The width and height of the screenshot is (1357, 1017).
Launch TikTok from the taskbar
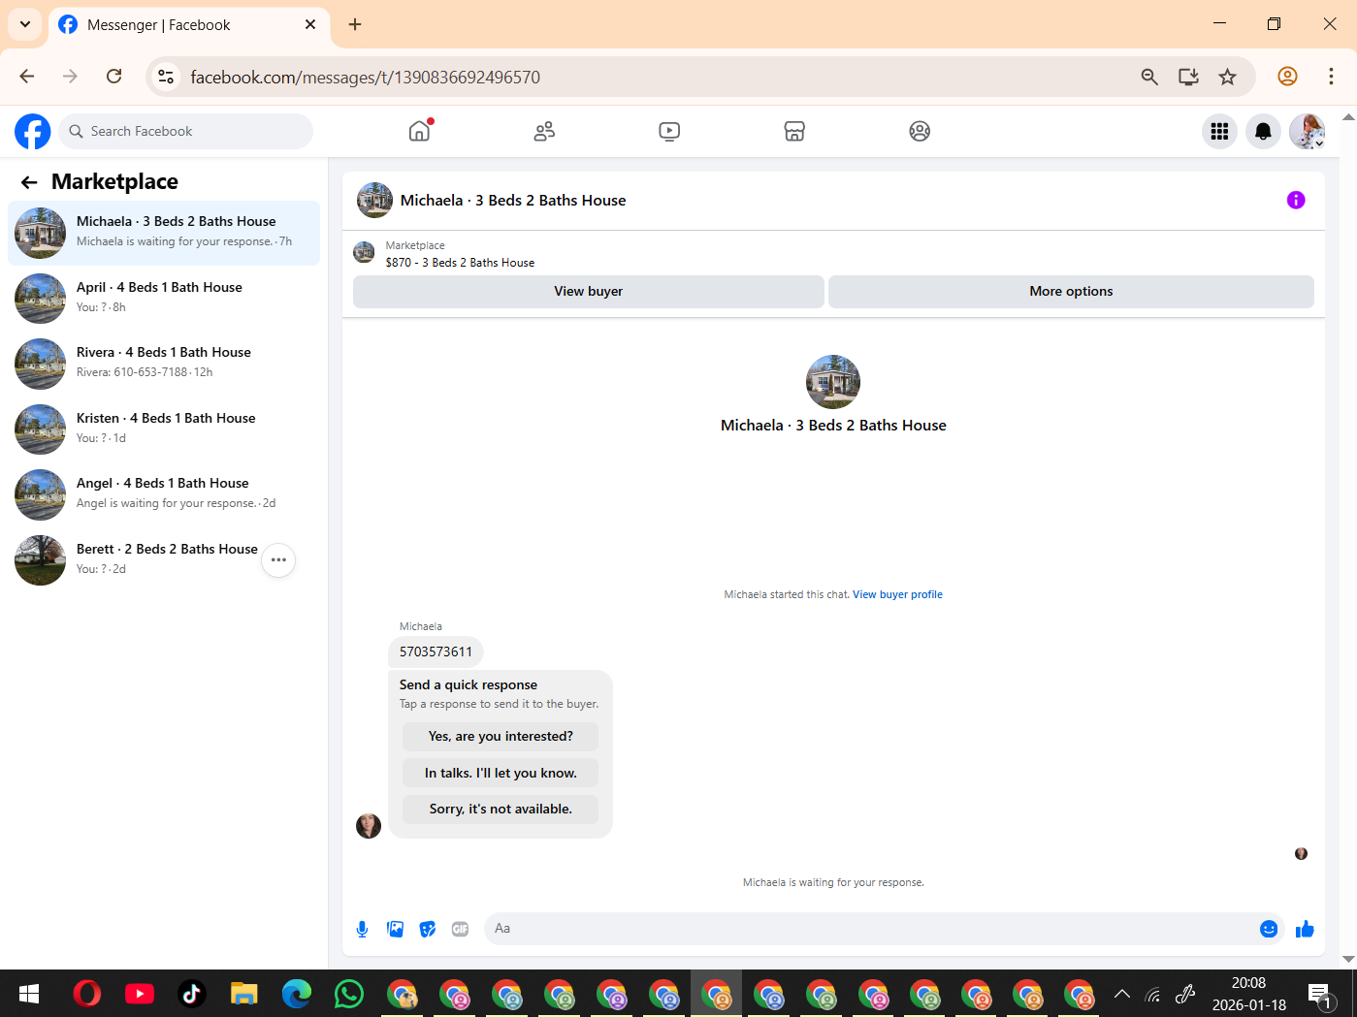pos(191,994)
